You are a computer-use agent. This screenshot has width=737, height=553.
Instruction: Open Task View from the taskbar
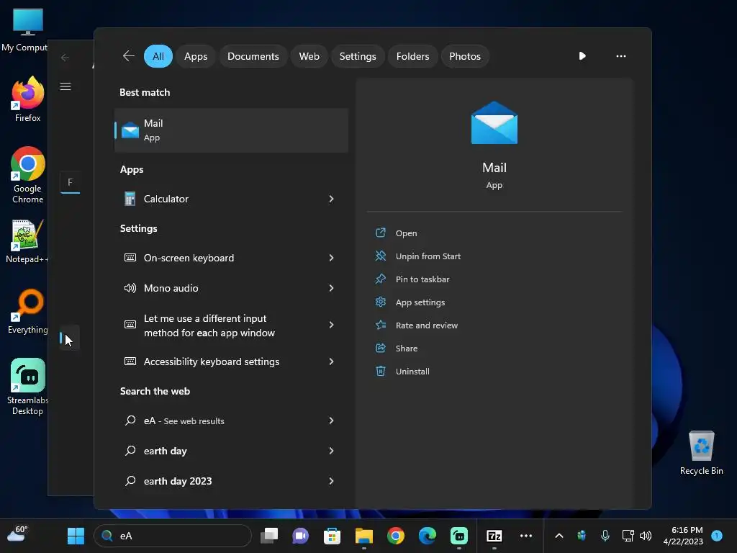coord(269,536)
